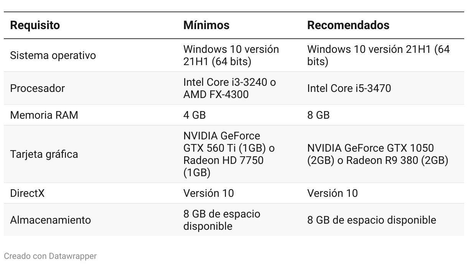The width and height of the screenshot is (468, 265).
Task: Select the Procesador row label
Action: click(x=37, y=88)
